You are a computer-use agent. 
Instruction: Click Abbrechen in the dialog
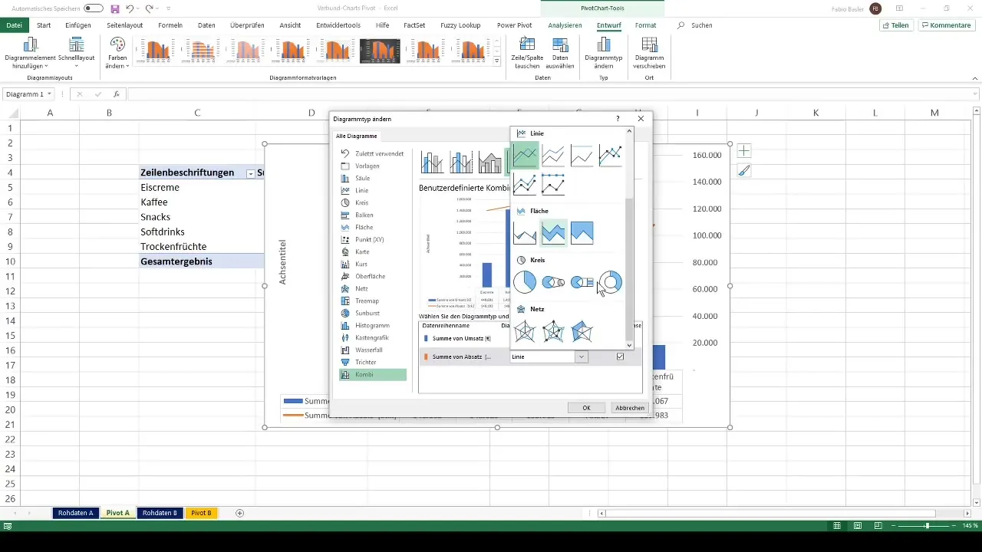point(630,408)
